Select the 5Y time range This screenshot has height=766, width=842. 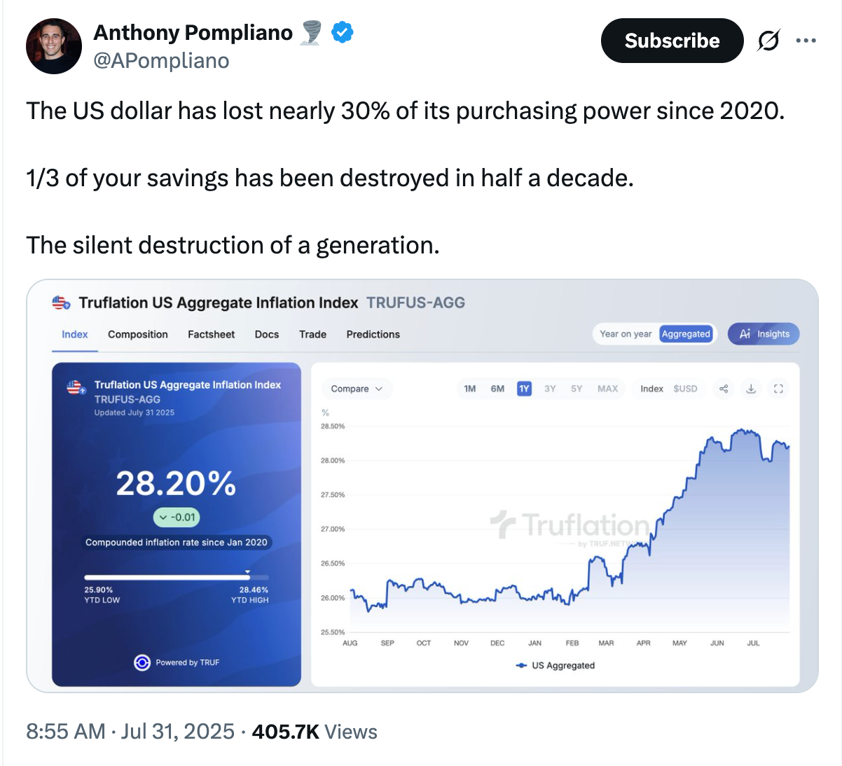pos(577,389)
